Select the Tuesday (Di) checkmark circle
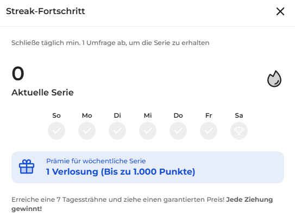 (117, 131)
